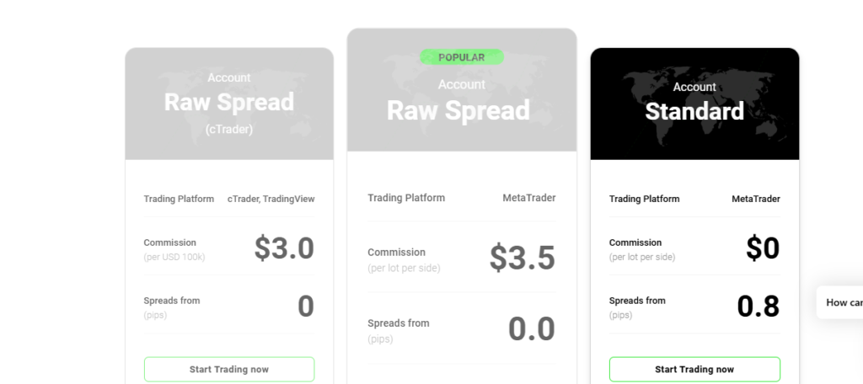Click Start Trading now under Standard account
This screenshot has width=863, height=384.
coord(694,369)
